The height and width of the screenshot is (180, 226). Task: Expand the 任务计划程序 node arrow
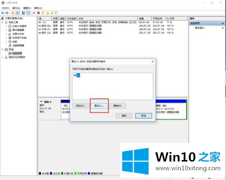pos(6,26)
